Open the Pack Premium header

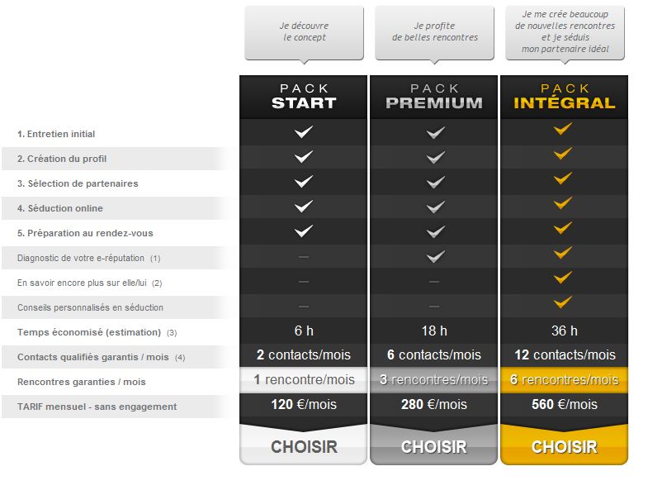(434, 97)
